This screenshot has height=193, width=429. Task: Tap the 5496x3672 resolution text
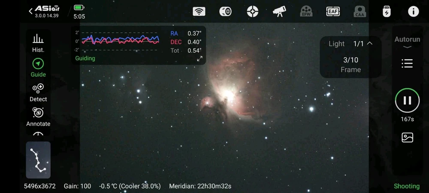point(39,186)
